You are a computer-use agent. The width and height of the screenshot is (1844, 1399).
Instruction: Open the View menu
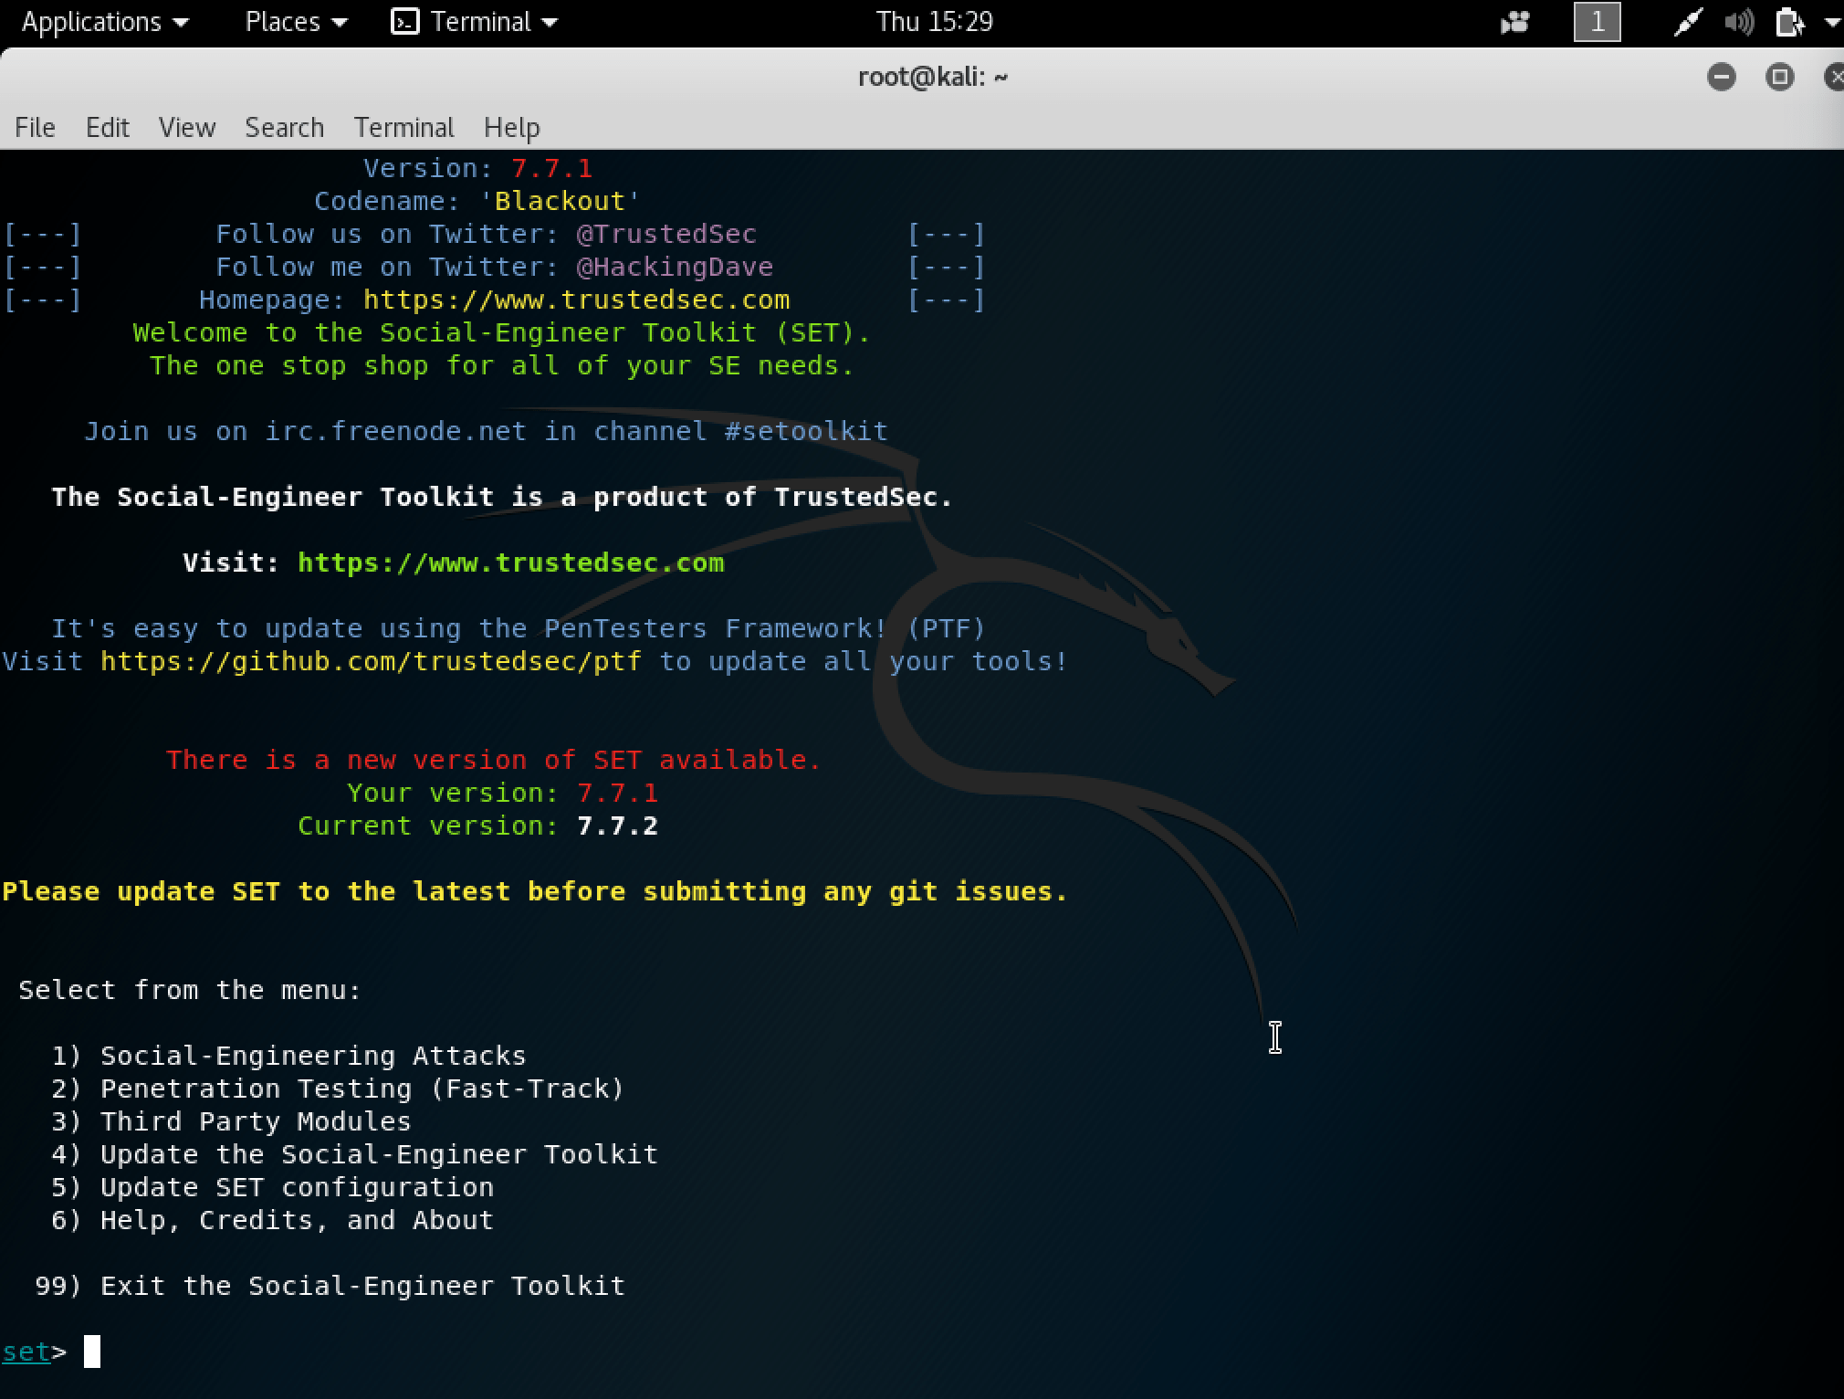tap(187, 128)
